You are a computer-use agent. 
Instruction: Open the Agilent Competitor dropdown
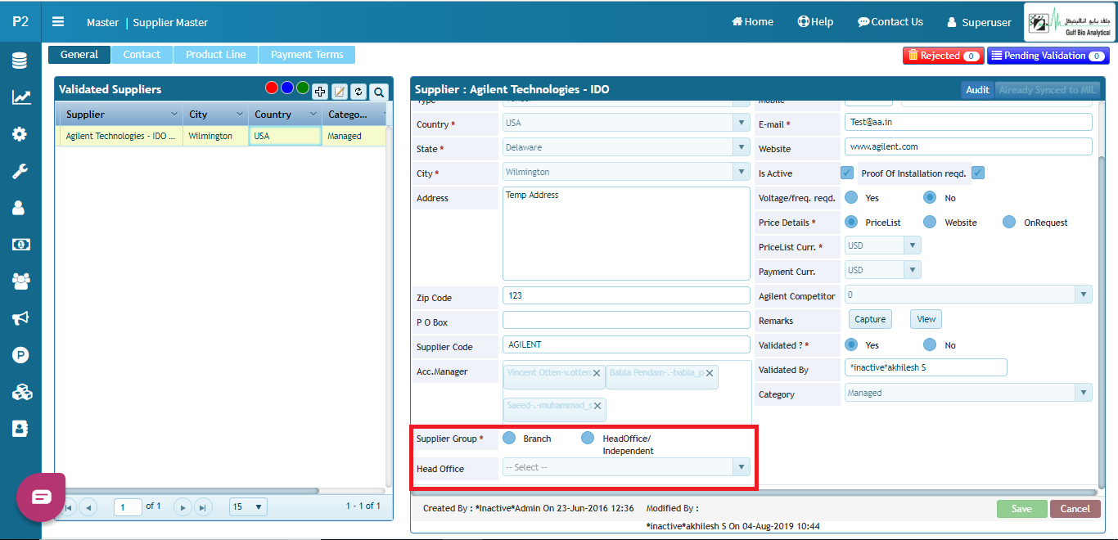tap(1084, 295)
